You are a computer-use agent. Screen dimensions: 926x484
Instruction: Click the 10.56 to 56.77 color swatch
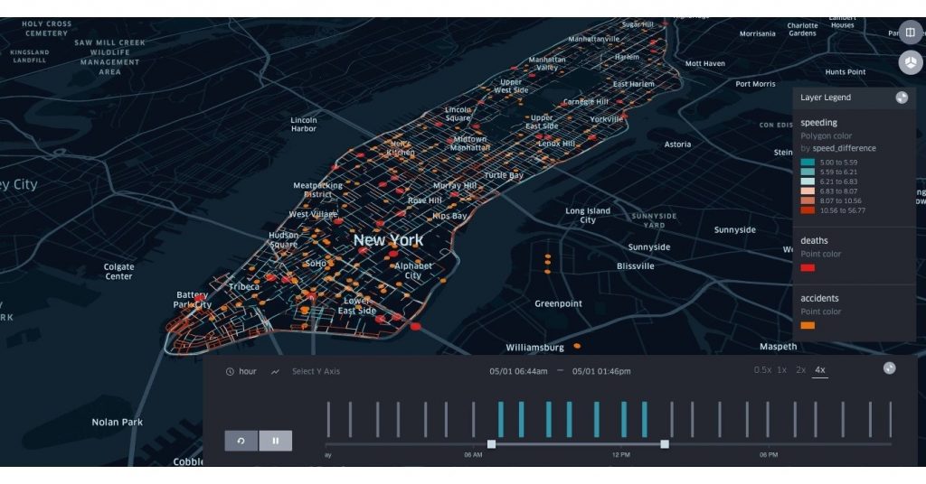point(808,210)
